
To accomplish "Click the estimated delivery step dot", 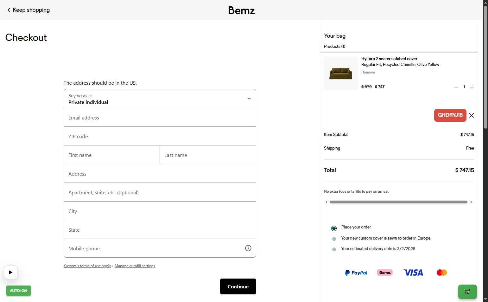I will [334, 249].
